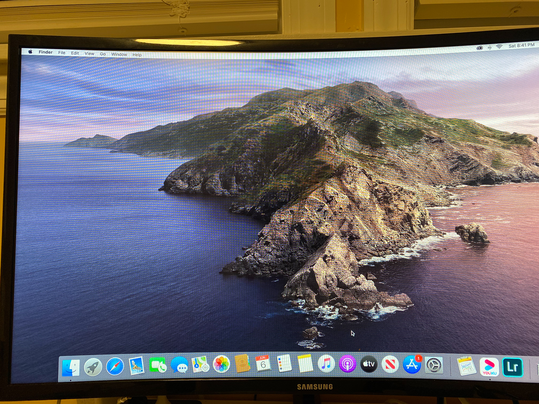The image size is (539, 404).
Task: Open the Photos app in dock
Action: pos(221,364)
